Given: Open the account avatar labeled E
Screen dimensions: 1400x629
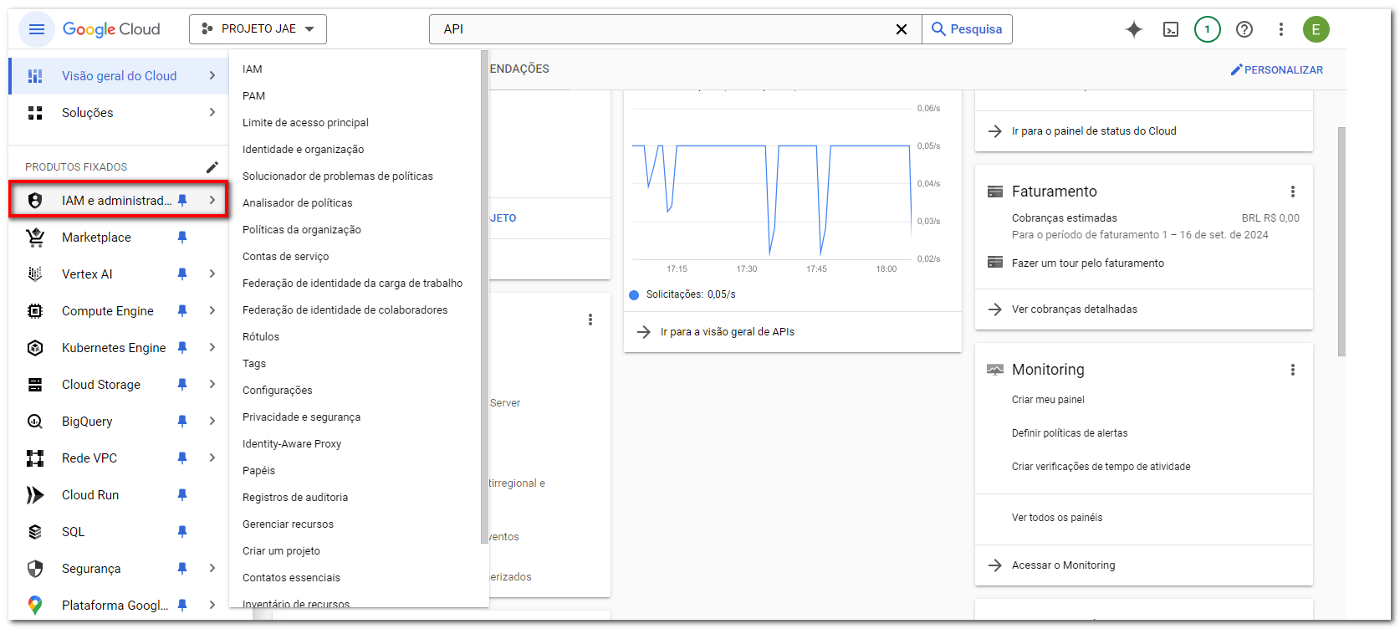Looking at the screenshot, I should coord(1316,29).
